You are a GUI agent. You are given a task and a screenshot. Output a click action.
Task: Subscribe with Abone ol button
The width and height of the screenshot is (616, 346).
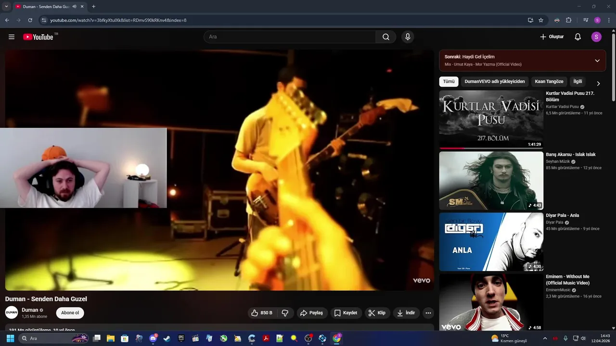pos(70,313)
